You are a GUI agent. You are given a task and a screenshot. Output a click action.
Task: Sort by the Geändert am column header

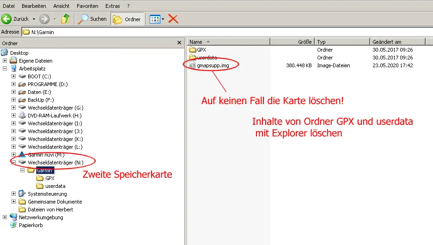point(398,42)
